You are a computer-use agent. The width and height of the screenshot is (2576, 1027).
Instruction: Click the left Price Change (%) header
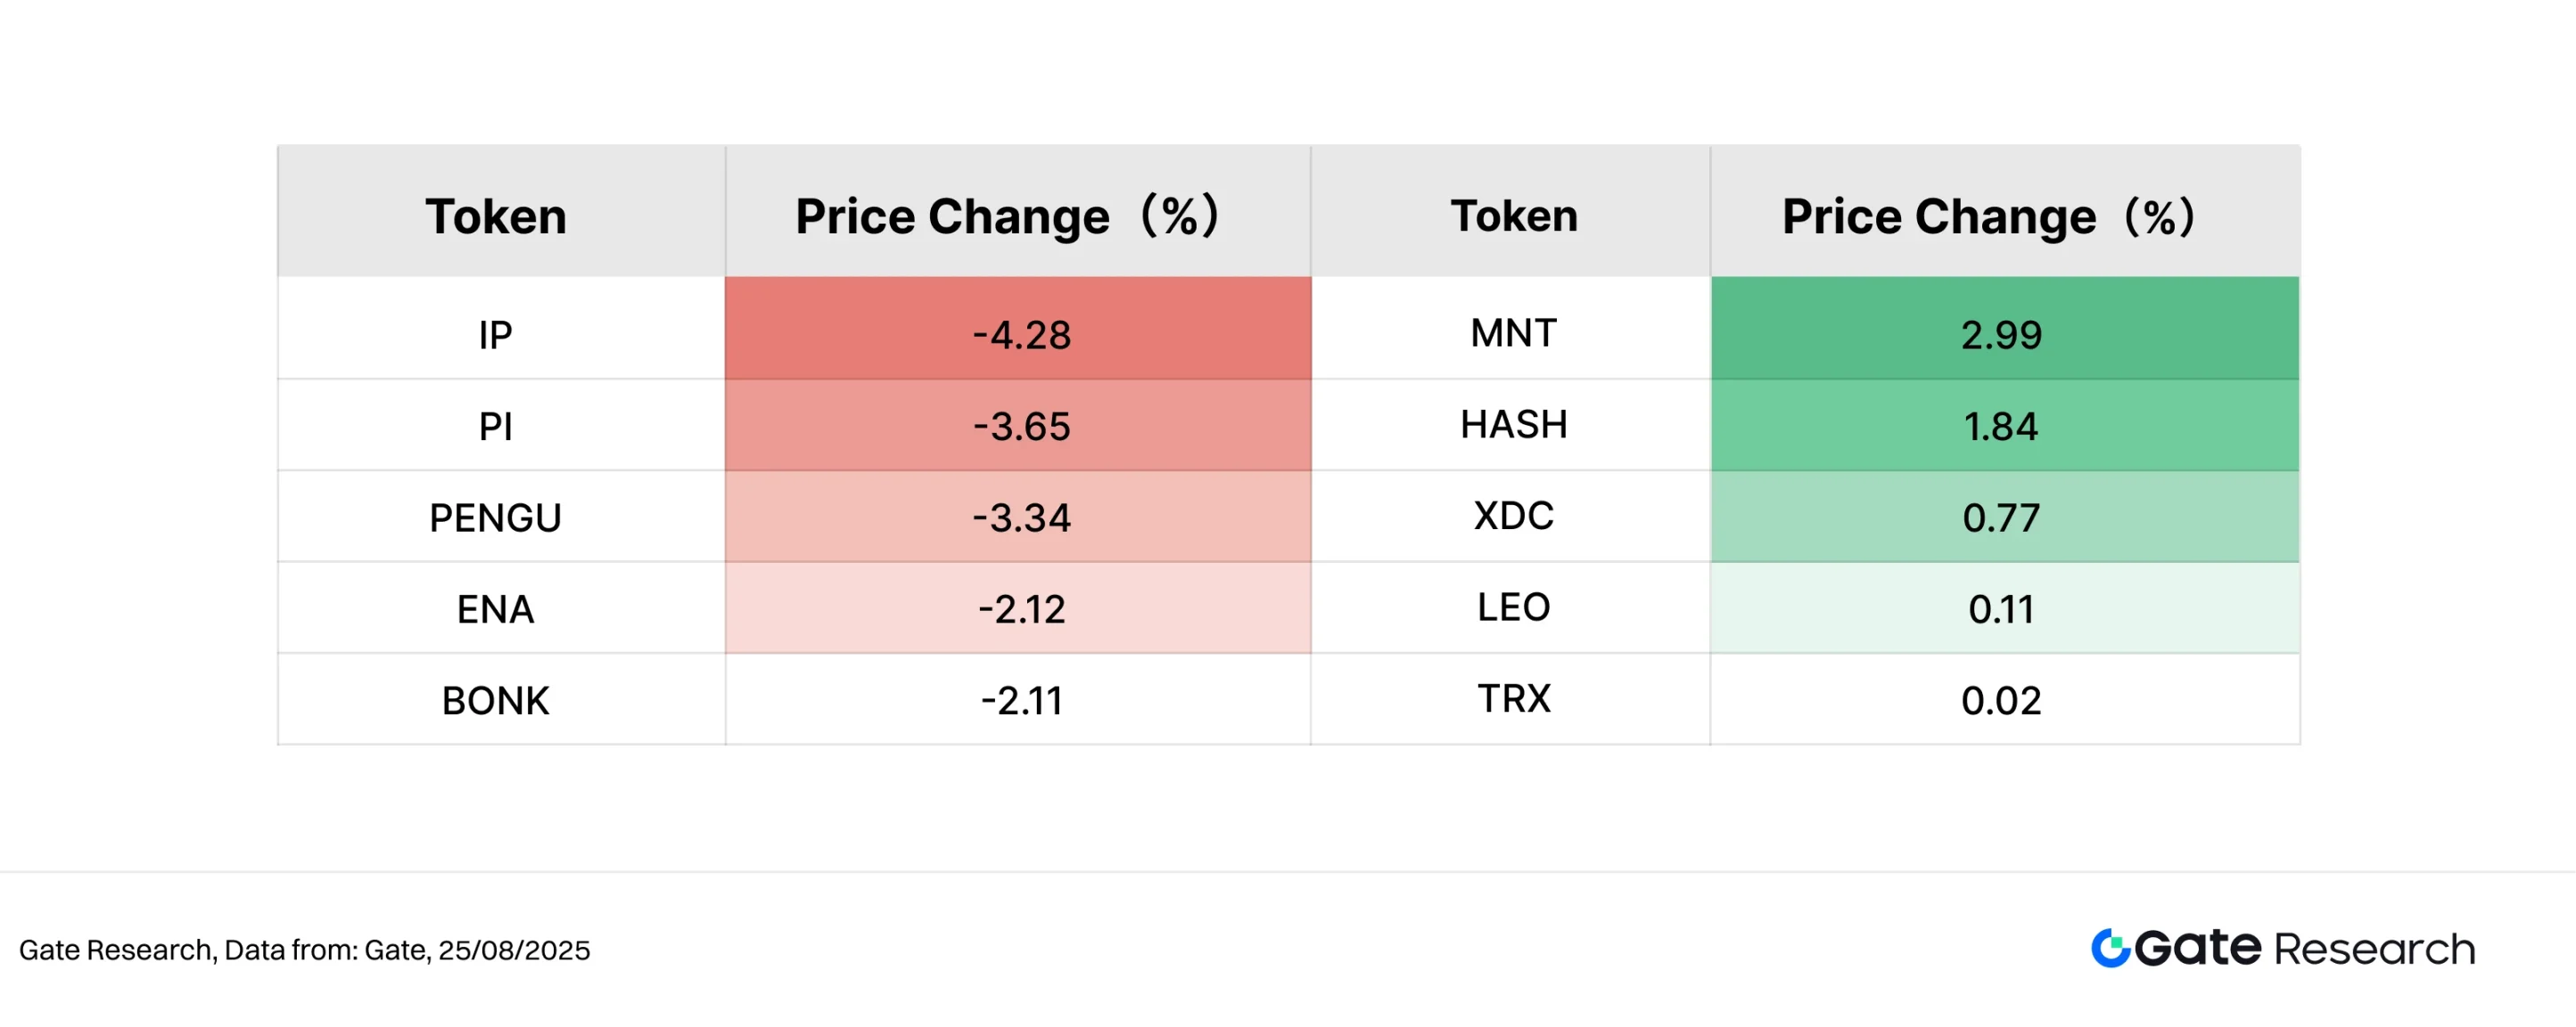1006,216
